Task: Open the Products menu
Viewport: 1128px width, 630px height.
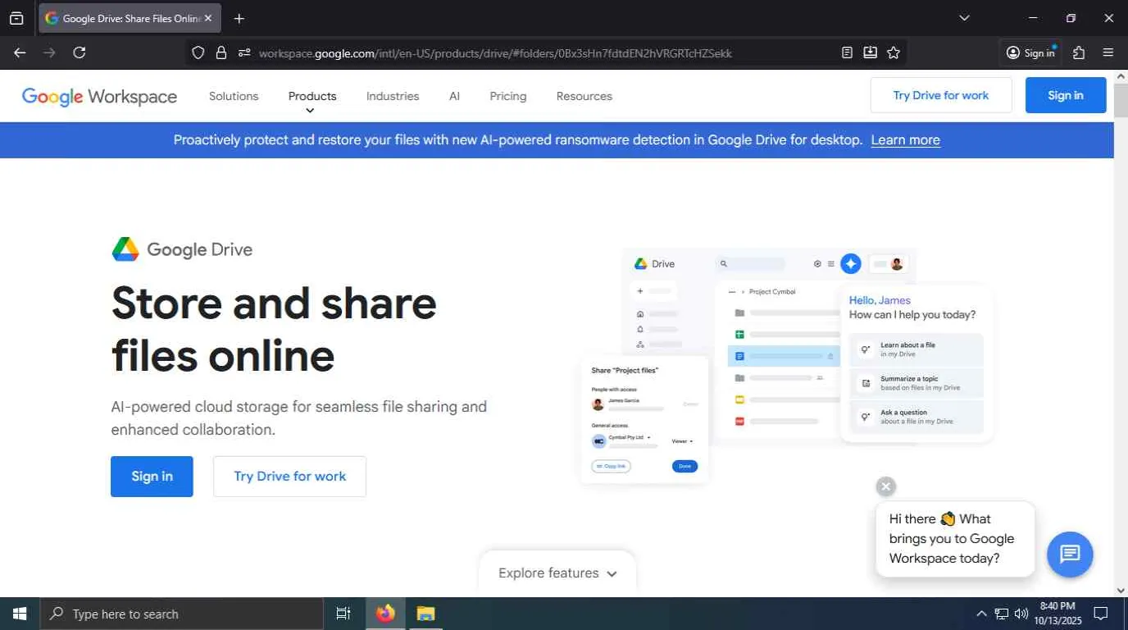Action: pyautogui.click(x=312, y=97)
